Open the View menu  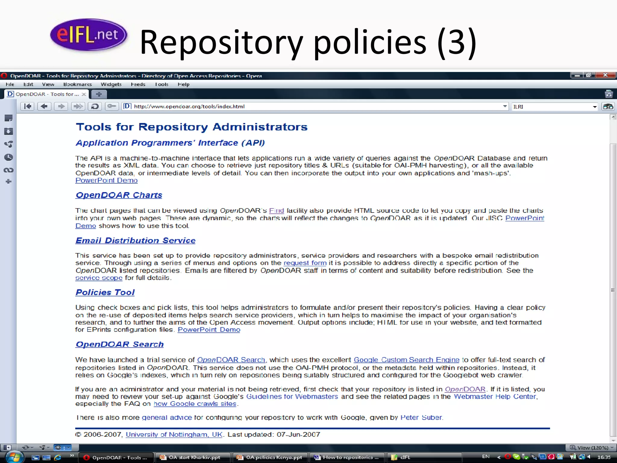(x=48, y=84)
